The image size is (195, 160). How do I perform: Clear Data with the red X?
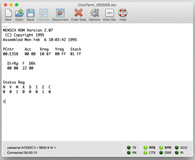click(79, 13)
